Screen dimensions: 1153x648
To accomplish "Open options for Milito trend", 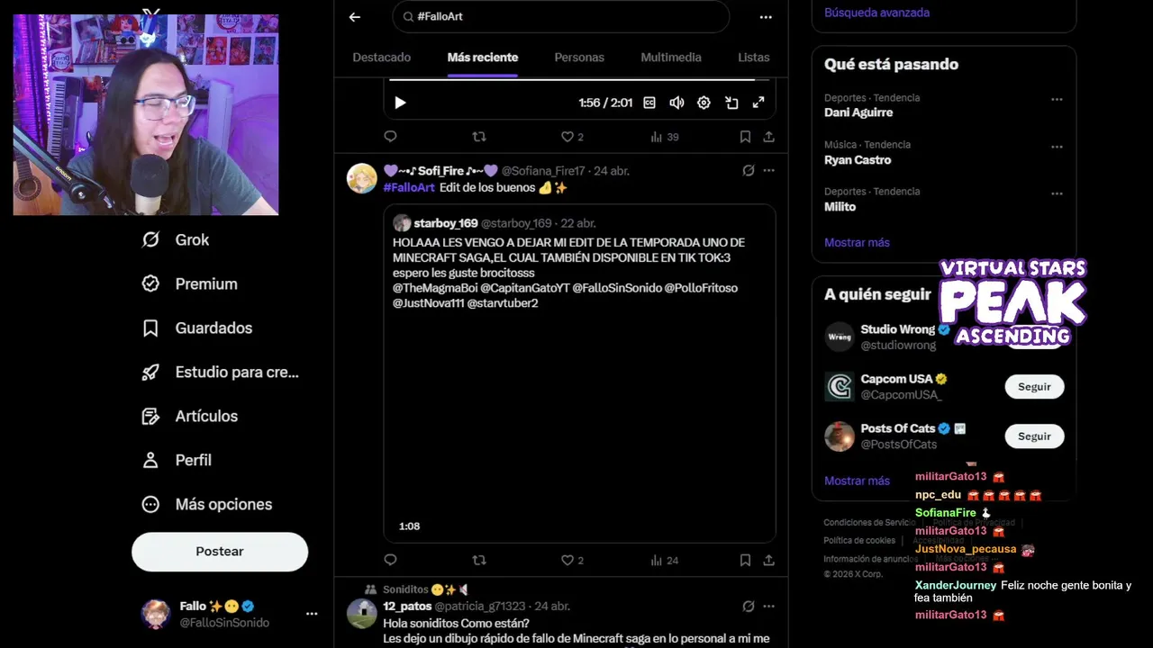I will coord(1057,193).
